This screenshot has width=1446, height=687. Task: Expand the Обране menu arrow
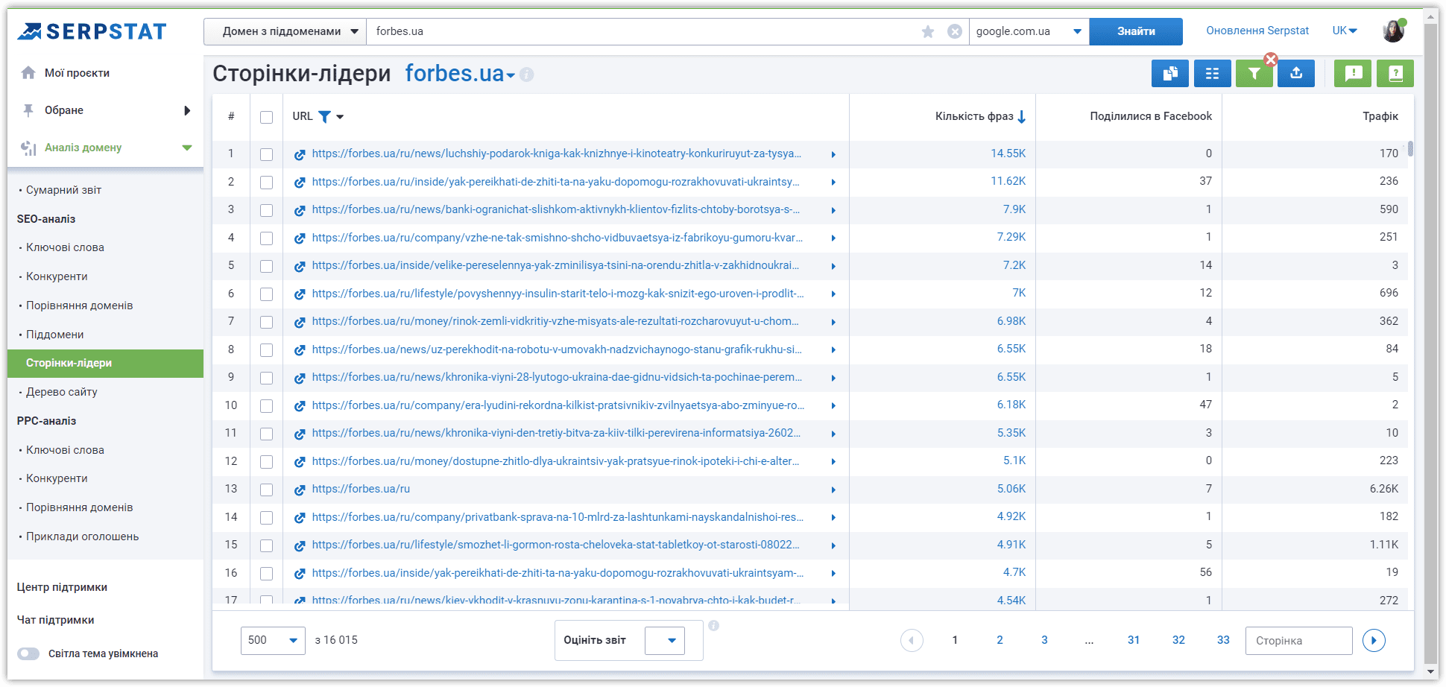pyautogui.click(x=187, y=110)
